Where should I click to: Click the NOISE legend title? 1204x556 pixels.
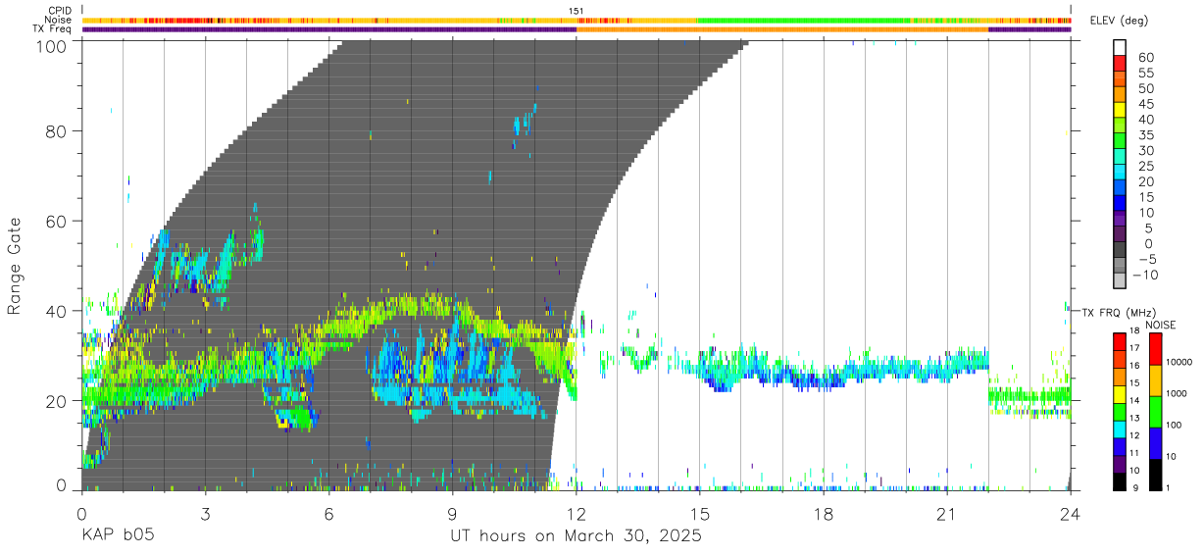(x=1160, y=325)
